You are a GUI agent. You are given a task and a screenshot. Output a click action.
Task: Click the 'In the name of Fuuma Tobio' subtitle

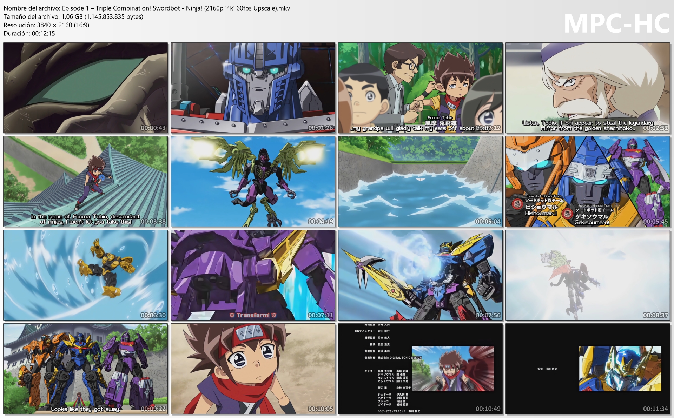coord(86,219)
